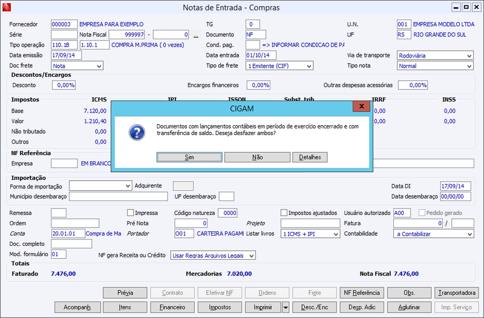
Task: Toggle the Impressa checkbox
Action: click(x=130, y=213)
